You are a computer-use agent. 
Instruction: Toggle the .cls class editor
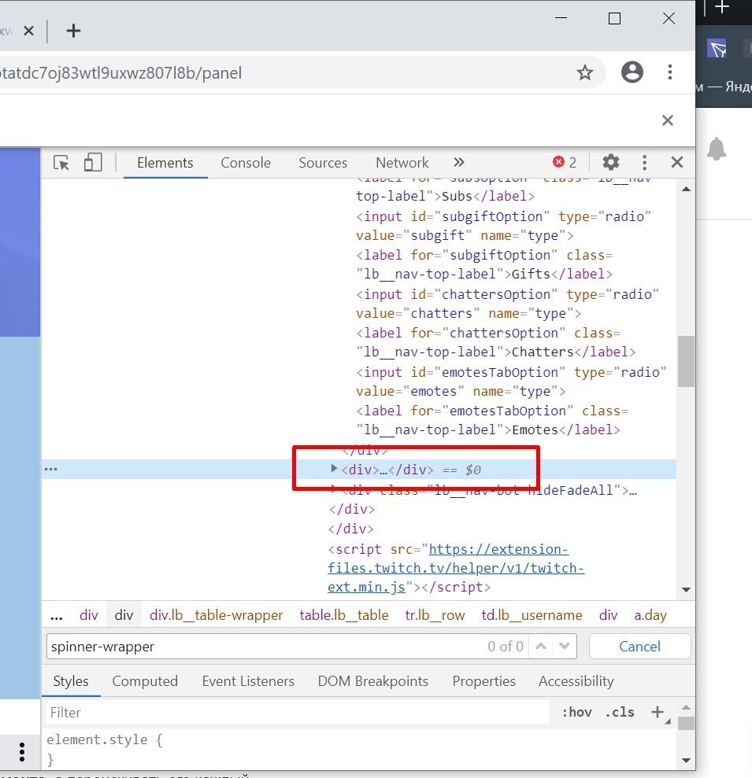point(619,713)
